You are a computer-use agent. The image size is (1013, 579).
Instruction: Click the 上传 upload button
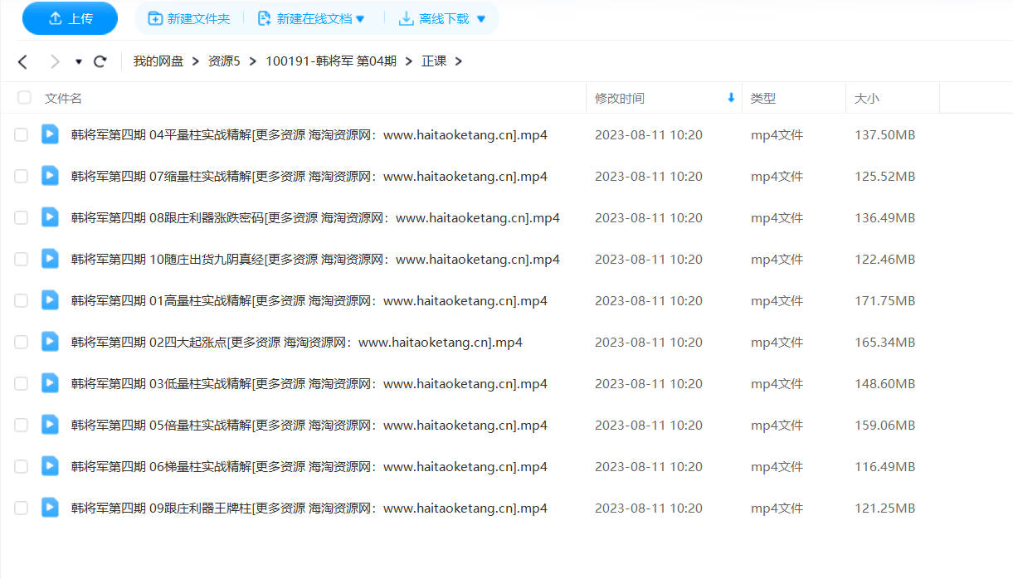(70, 18)
